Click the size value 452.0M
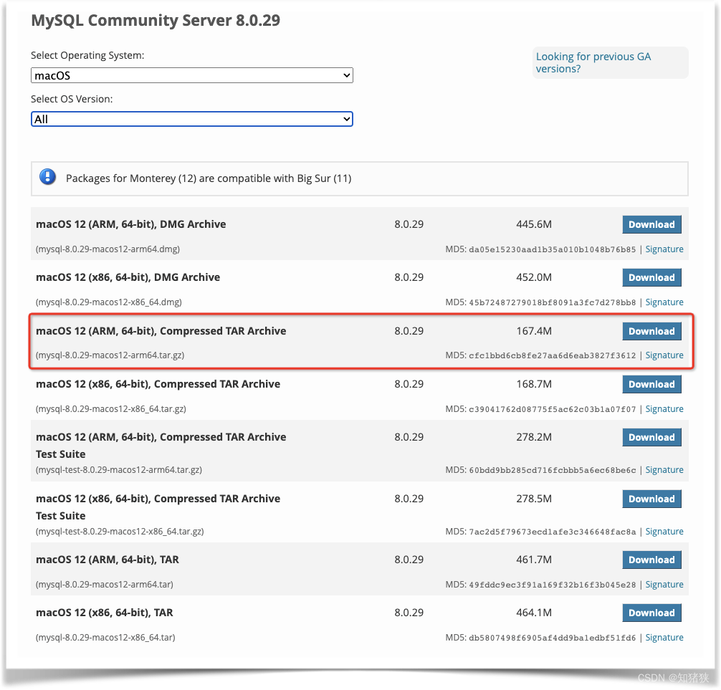Image resolution: width=721 pixels, height=690 pixels. click(x=534, y=277)
